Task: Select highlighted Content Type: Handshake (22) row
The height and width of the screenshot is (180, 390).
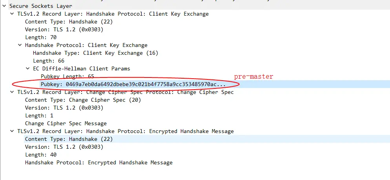Action: tap(69, 139)
